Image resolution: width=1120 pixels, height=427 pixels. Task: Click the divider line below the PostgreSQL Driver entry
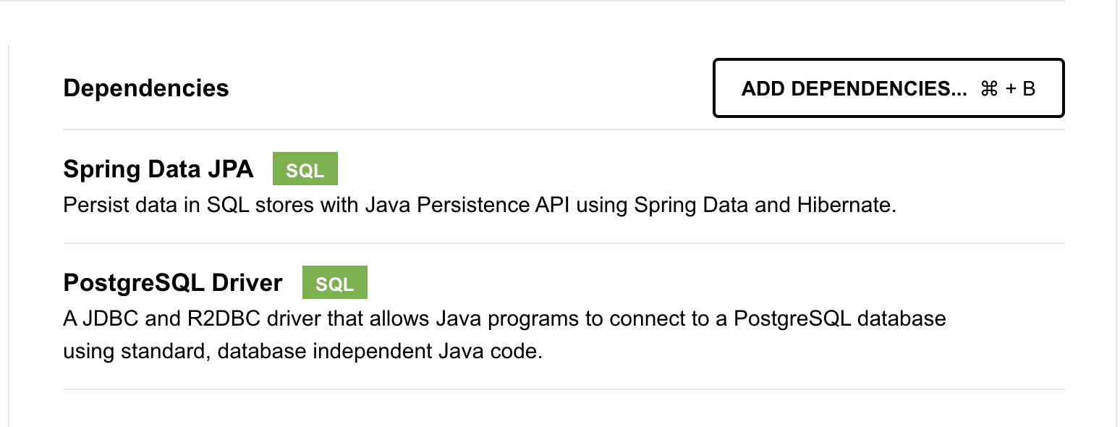[x=564, y=389]
